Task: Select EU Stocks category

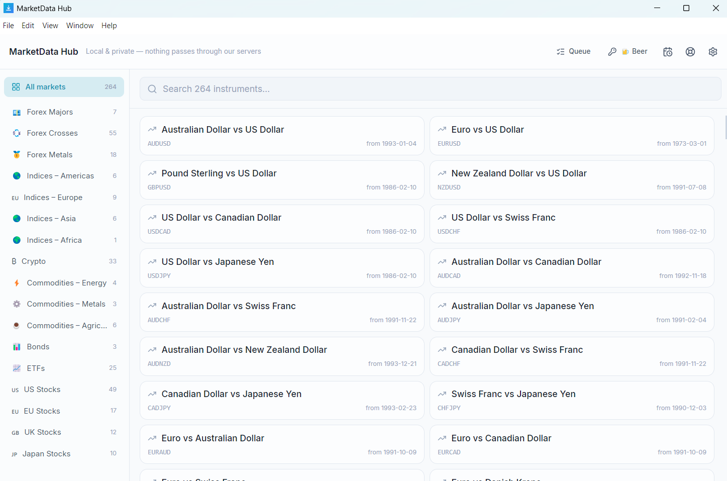Action: (x=64, y=411)
